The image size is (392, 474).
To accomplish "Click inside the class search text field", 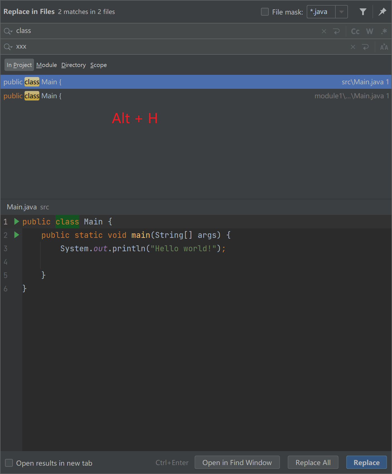I will pos(167,31).
